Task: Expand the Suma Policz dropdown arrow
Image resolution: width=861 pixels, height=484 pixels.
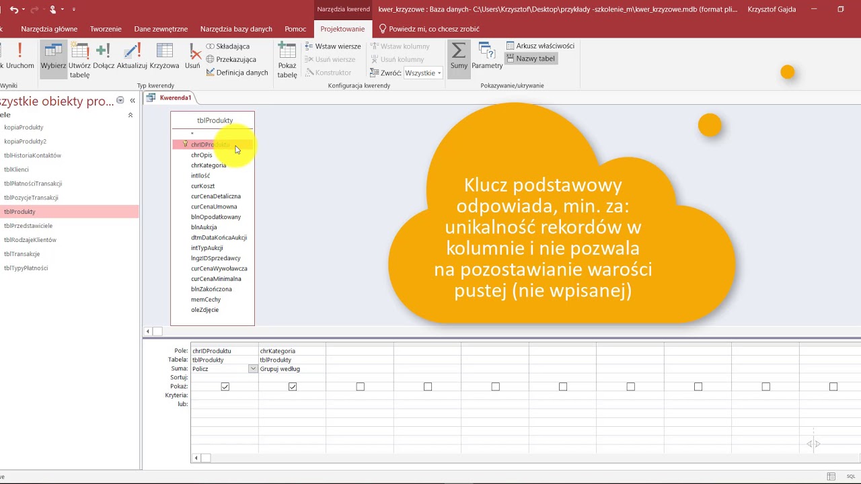Action: tap(253, 369)
